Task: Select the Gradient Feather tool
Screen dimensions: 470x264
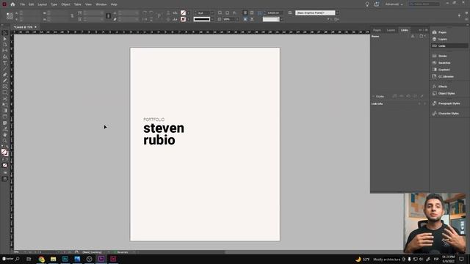Action: 5,117
